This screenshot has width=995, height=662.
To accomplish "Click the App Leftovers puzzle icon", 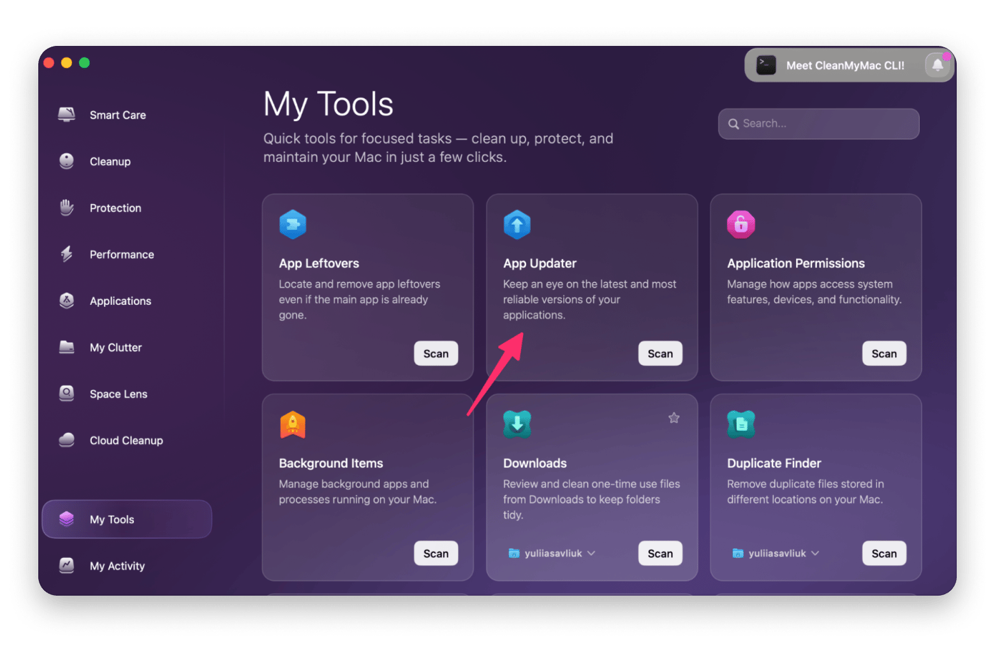I will pos(293,224).
